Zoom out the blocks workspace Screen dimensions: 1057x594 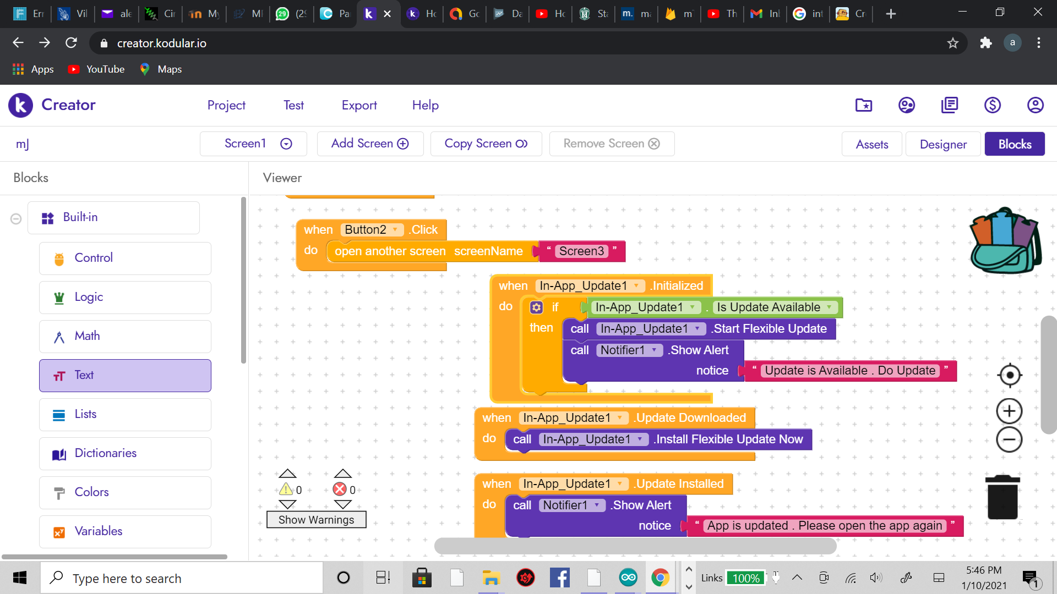[1010, 440]
